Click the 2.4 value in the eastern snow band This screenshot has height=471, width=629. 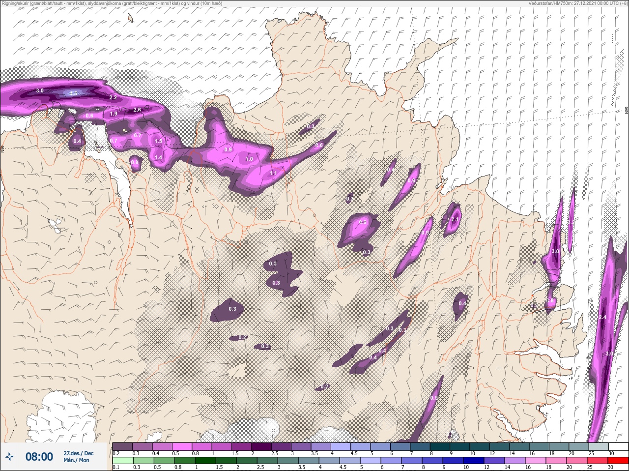[602, 317]
